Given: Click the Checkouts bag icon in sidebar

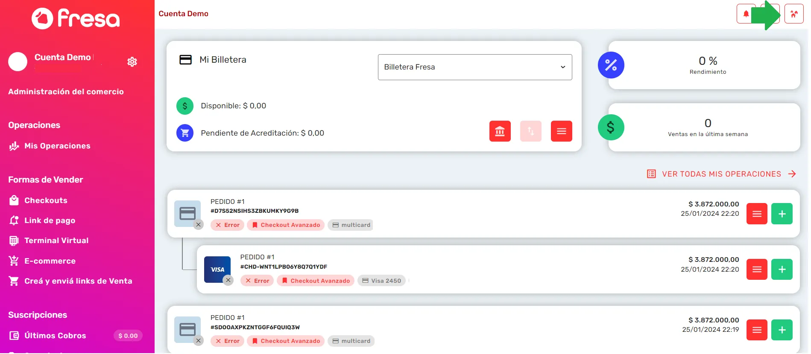Looking at the screenshot, I should (14, 200).
